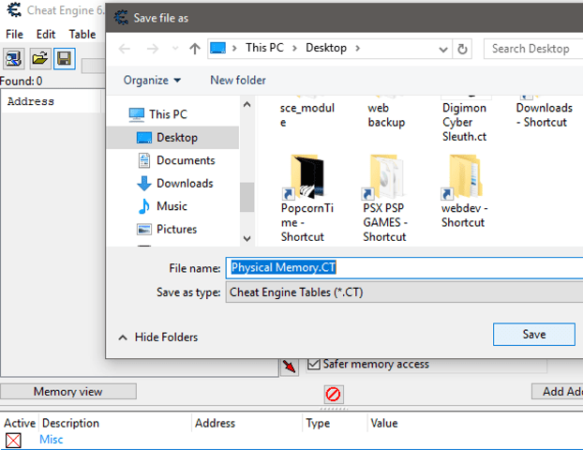Click the computer icon in the address bar
The height and width of the screenshot is (450, 583).
(217, 48)
